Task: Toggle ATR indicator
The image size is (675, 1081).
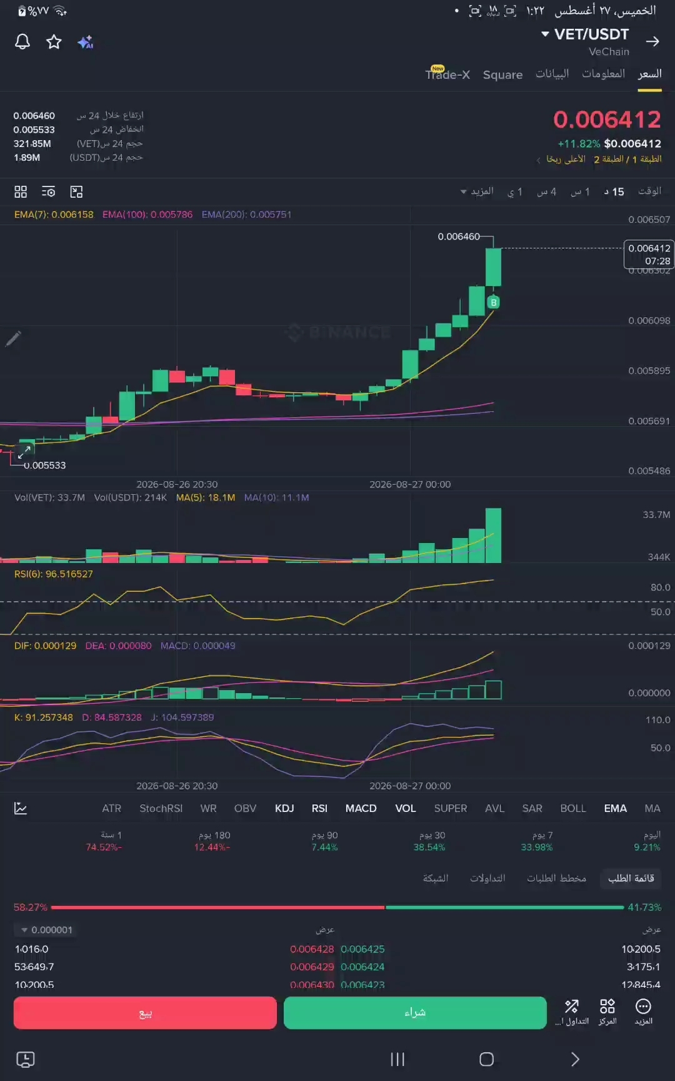Action: [112, 808]
